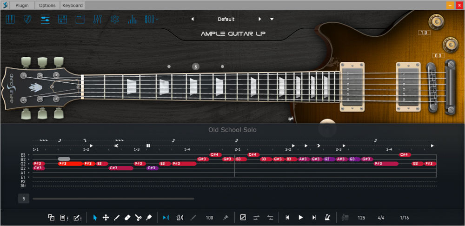
Task: Select the gray note on B2 string
Action: [x=64, y=159]
